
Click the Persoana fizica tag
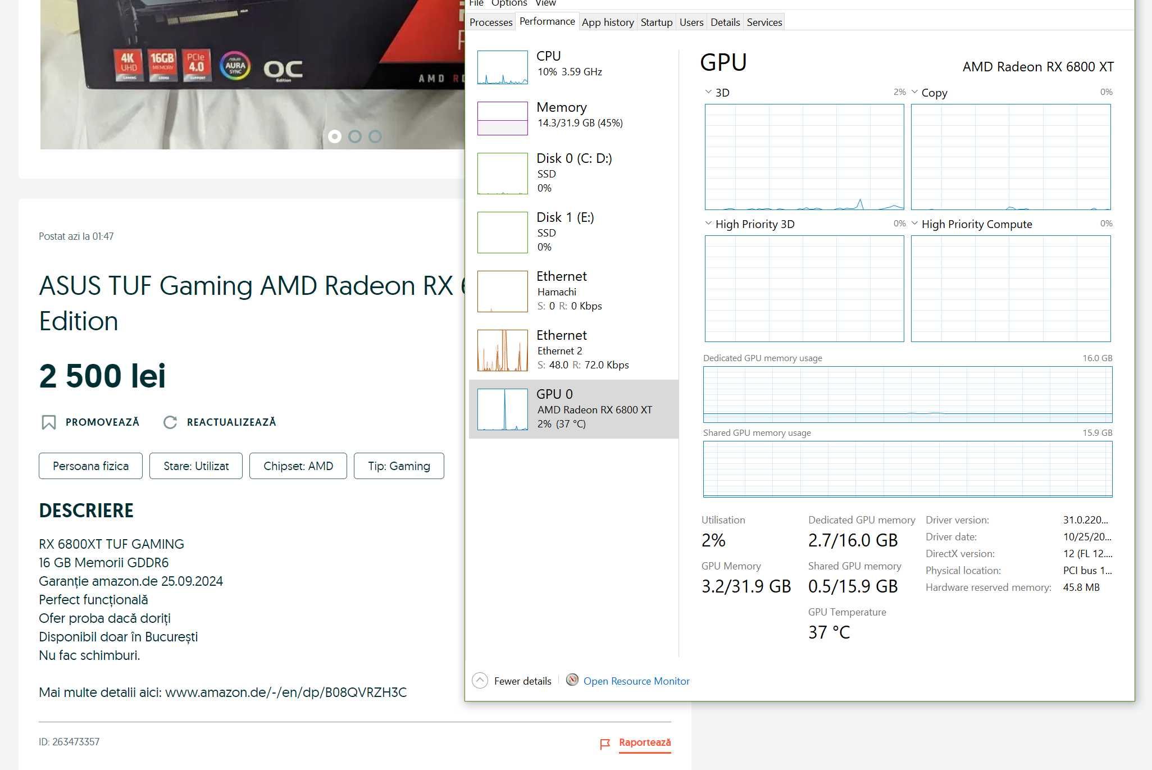pos(90,466)
